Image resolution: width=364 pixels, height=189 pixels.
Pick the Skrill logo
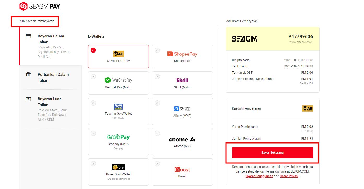pyautogui.click(x=182, y=80)
